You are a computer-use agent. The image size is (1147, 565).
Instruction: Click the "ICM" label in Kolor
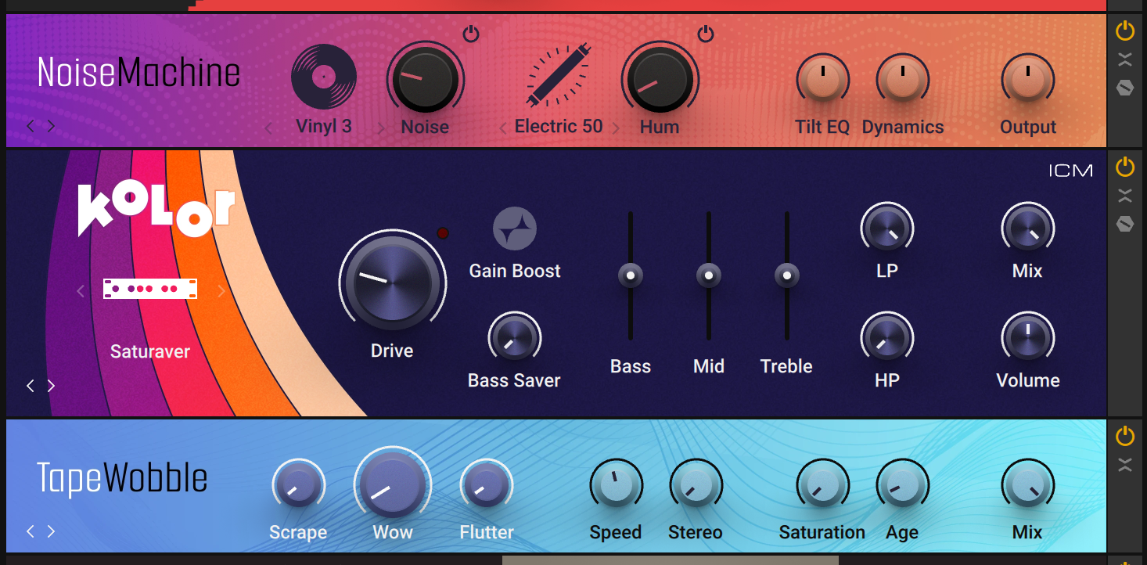1071,171
